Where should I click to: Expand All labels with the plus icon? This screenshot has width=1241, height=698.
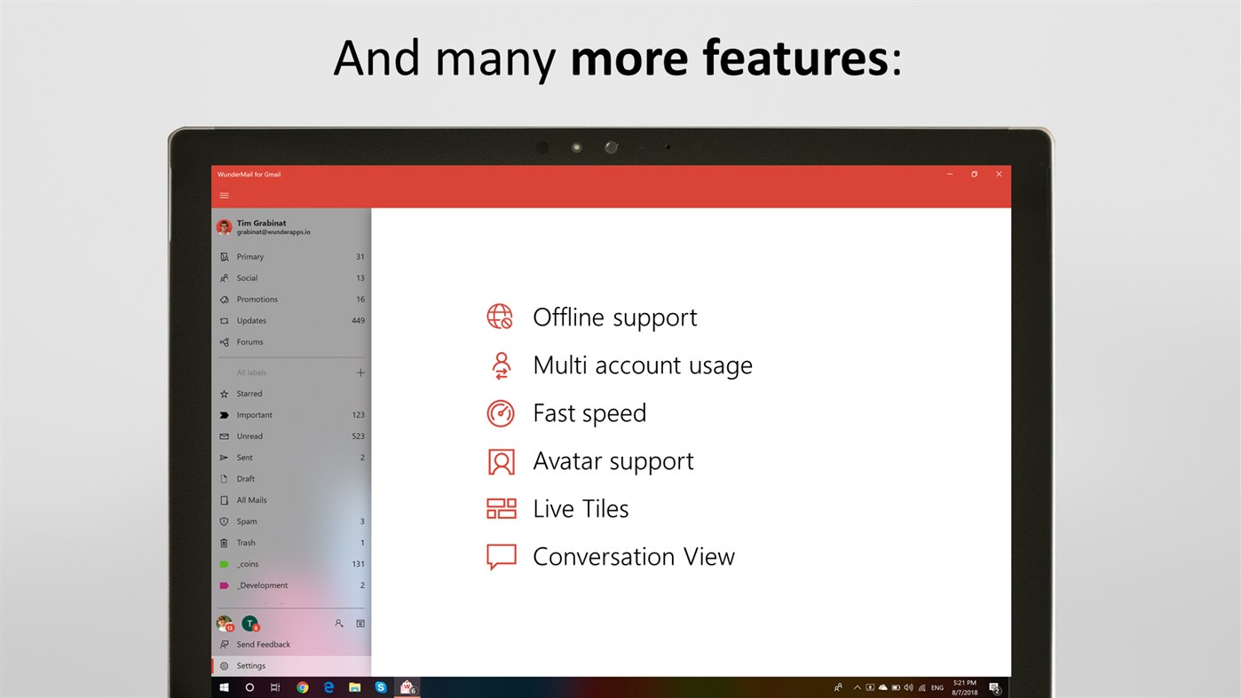[361, 372]
